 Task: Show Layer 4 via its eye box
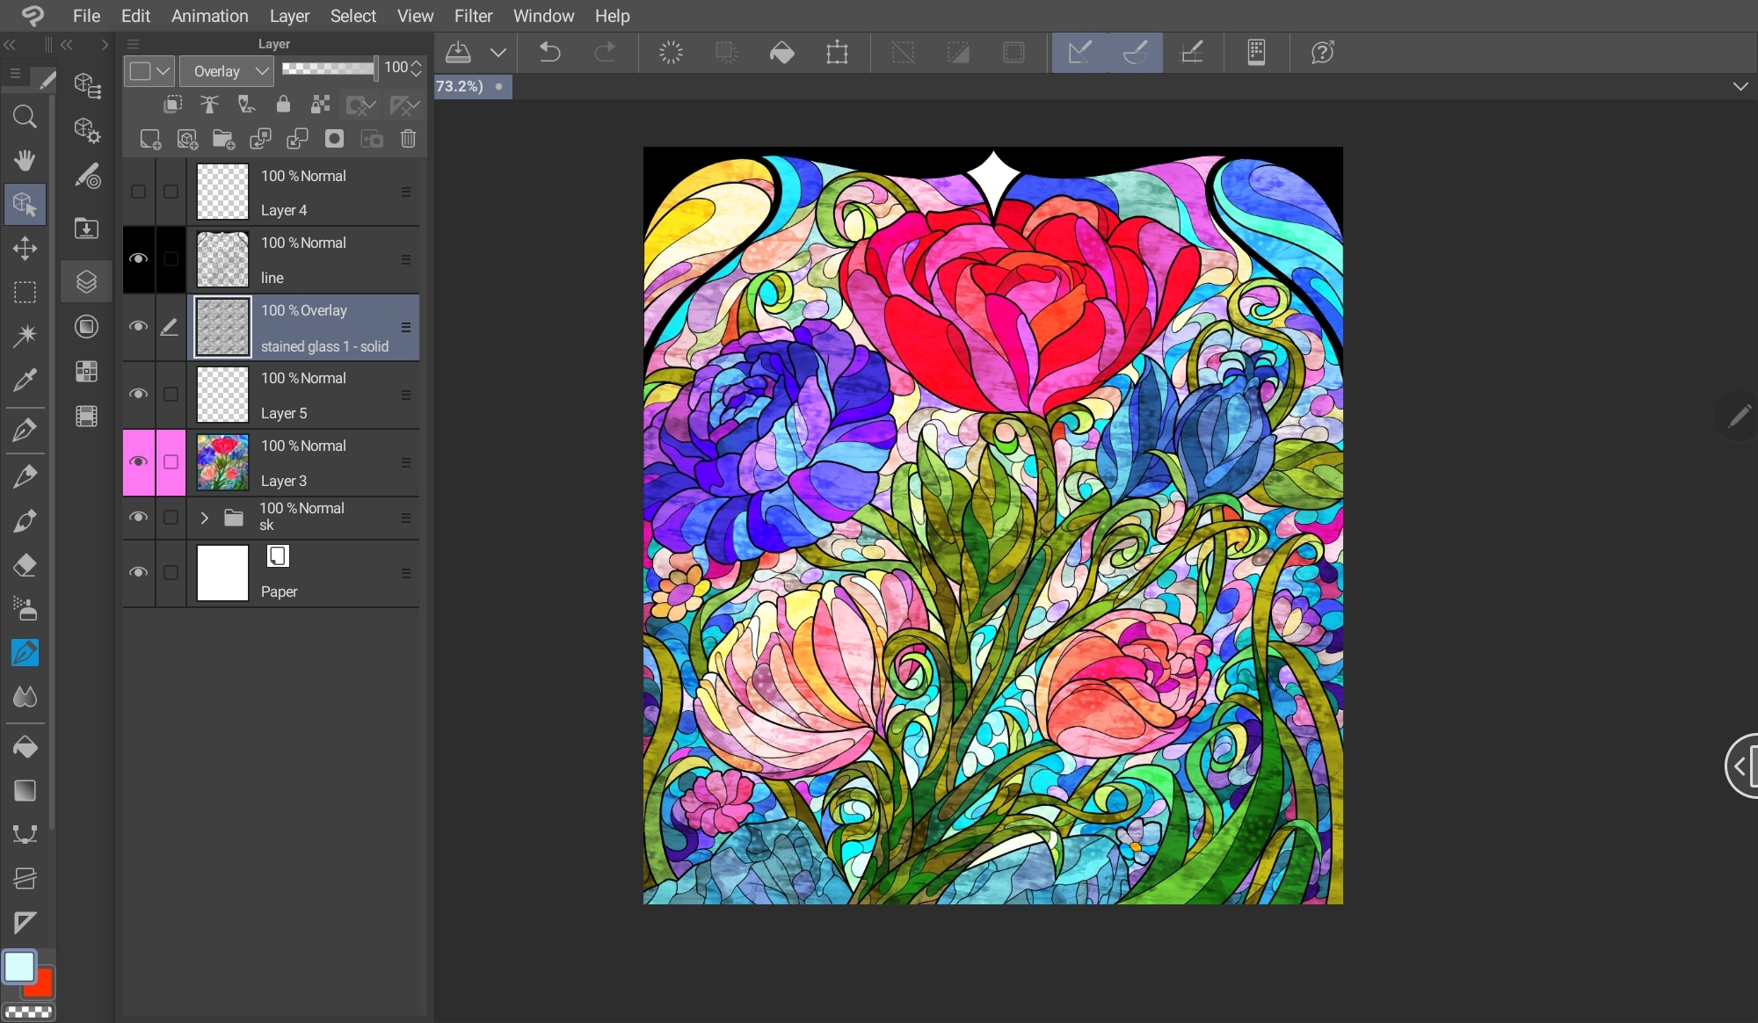138,192
